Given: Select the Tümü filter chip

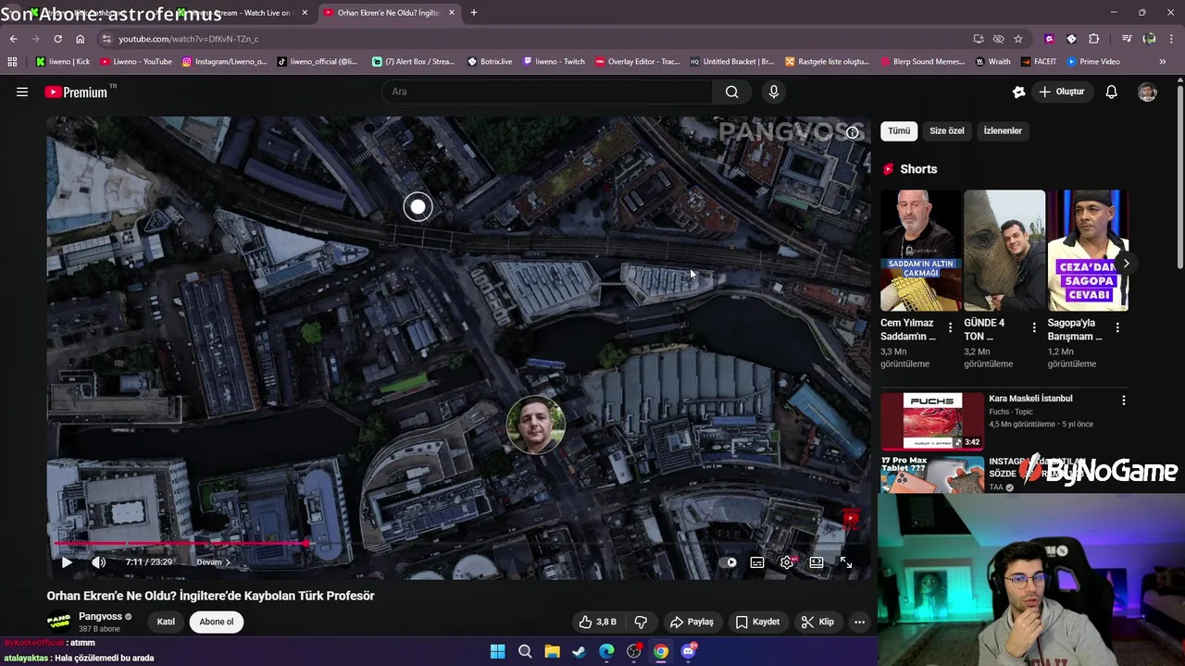Looking at the screenshot, I should click(x=899, y=130).
